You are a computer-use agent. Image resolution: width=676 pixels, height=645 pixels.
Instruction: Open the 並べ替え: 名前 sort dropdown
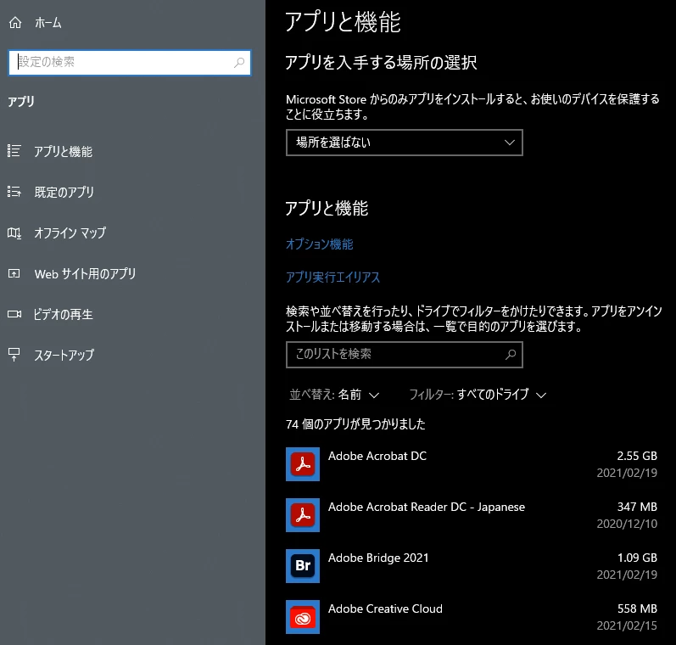click(334, 395)
